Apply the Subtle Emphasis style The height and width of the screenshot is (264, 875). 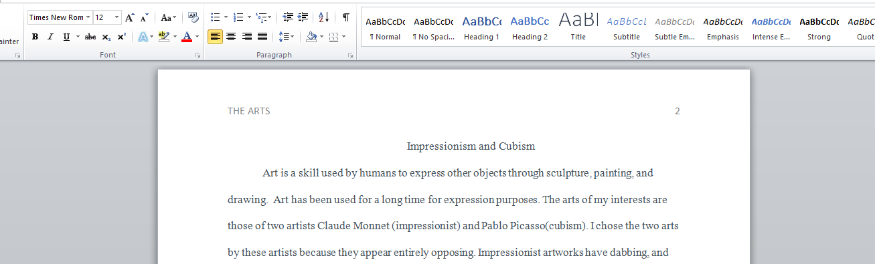point(674,28)
